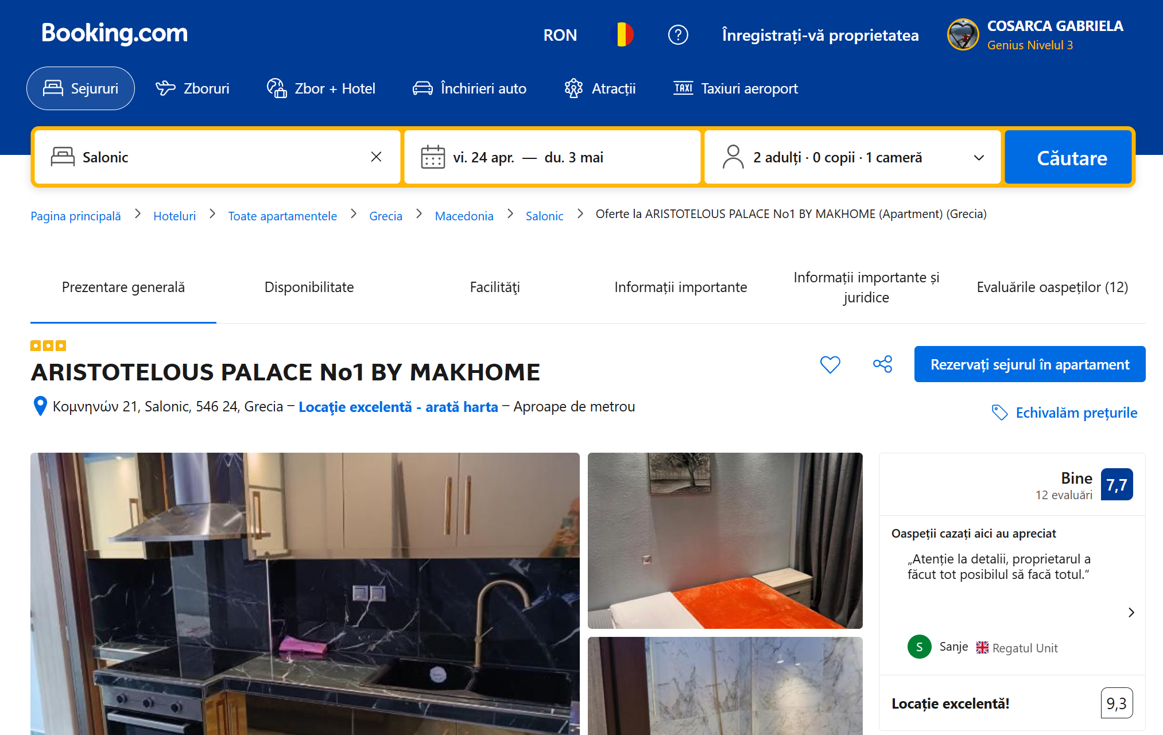Click the user profile avatar
This screenshot has height=735, width=1163.
tap(963, 35)
